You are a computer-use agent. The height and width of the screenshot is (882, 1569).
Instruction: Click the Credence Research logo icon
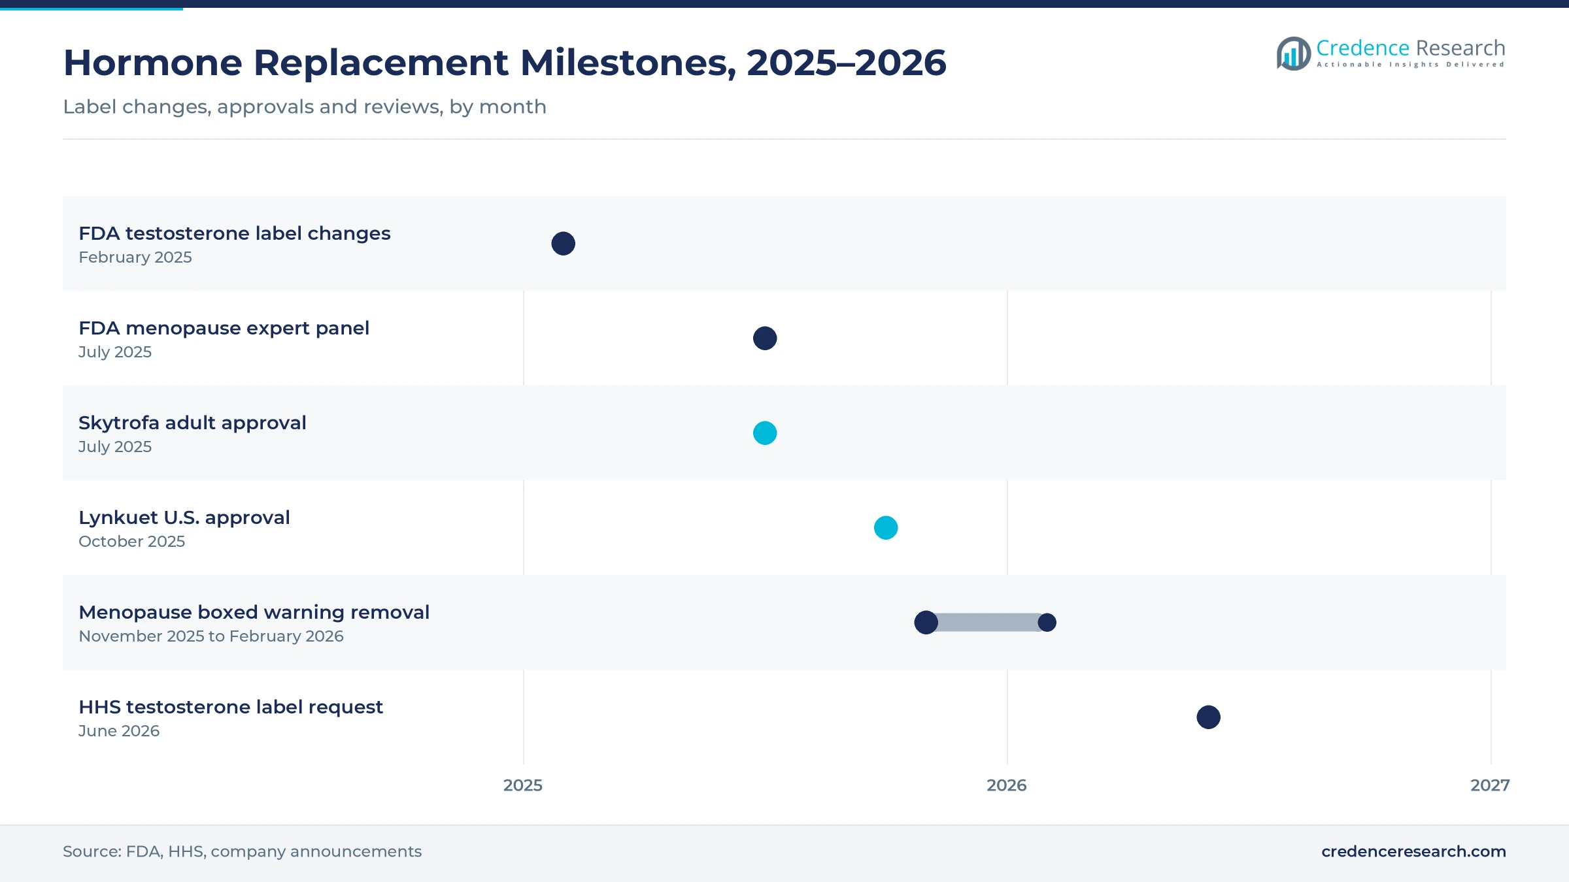point(1294,54)
